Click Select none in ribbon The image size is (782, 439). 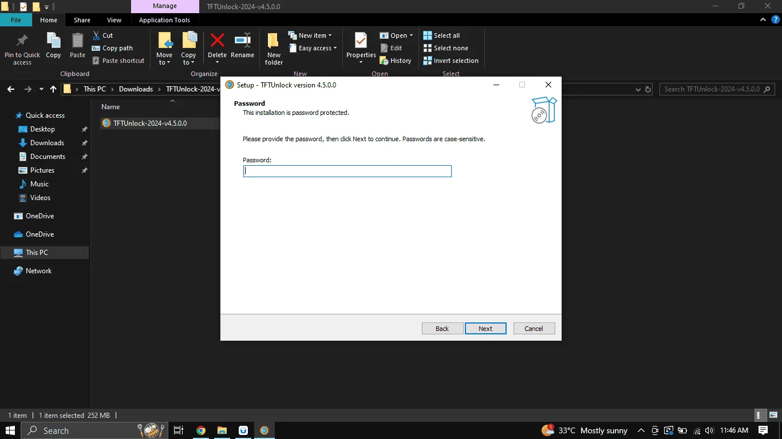click(445, 48)
